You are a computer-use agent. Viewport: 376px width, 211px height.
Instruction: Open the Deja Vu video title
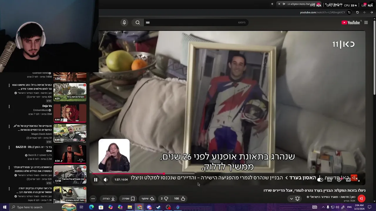47,106
